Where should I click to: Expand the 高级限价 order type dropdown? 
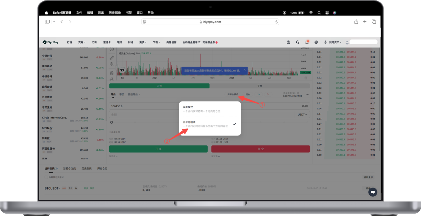coord(134,95)
